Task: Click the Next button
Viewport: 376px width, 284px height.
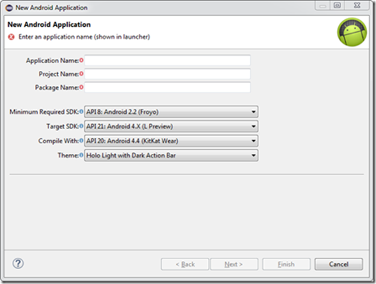Action: tap(234, 264)
